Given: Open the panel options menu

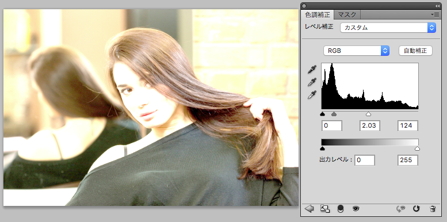Looking at the screenshot, I should coord(436,14).
